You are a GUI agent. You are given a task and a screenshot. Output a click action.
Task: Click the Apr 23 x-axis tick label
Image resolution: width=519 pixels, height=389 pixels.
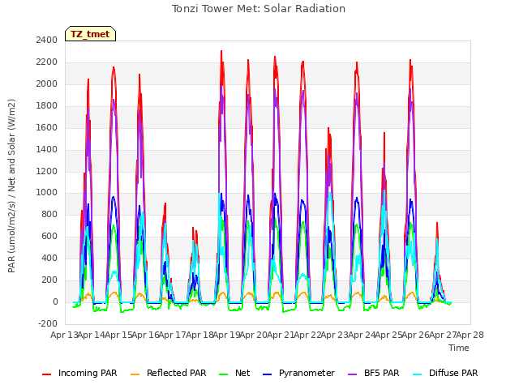(x=335, y=335)
